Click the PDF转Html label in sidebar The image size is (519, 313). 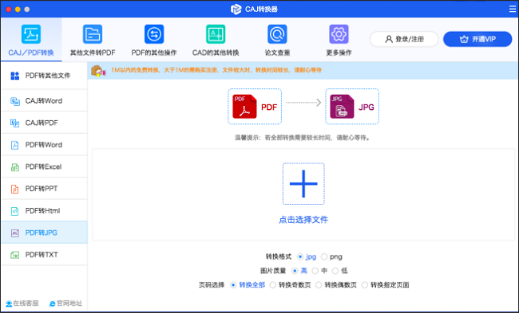pos(42,211)
